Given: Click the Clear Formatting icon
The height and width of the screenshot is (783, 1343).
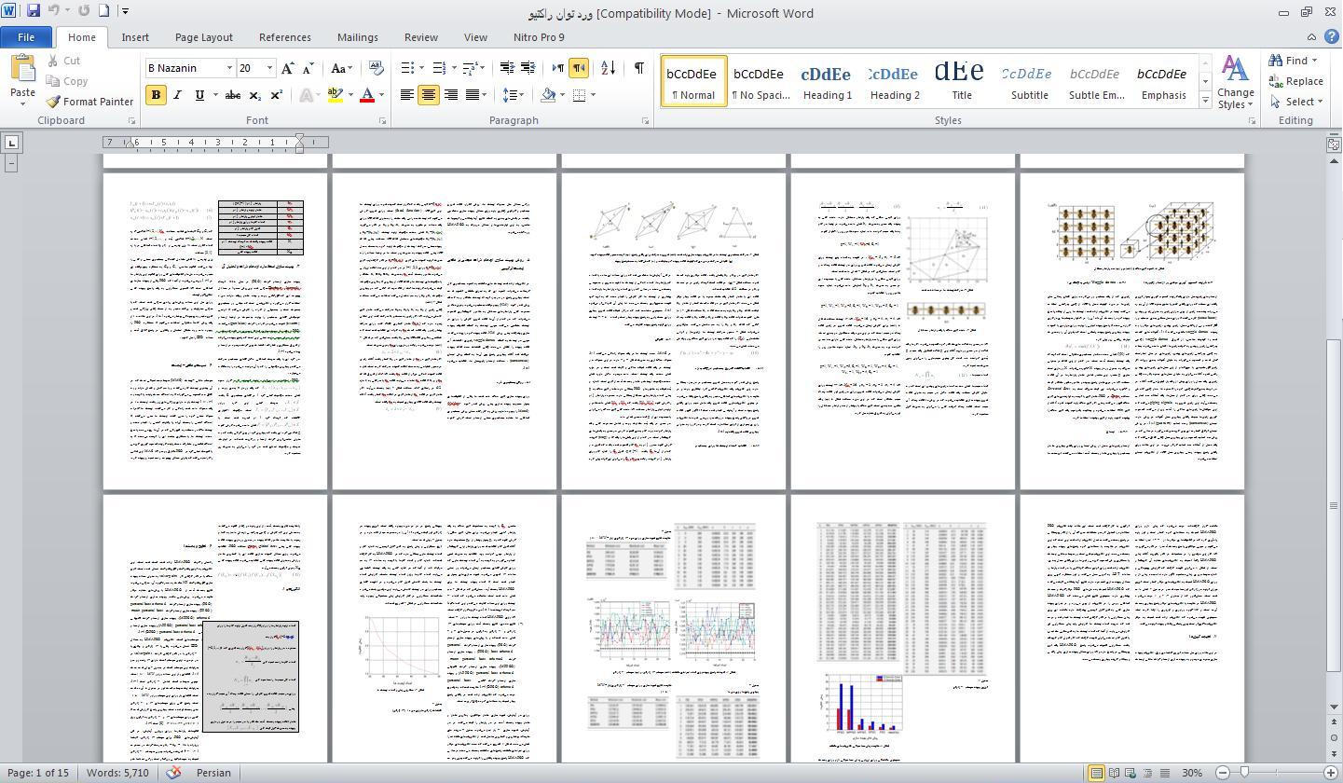Looking at the screenshot, I should click(x=377, y=68).
